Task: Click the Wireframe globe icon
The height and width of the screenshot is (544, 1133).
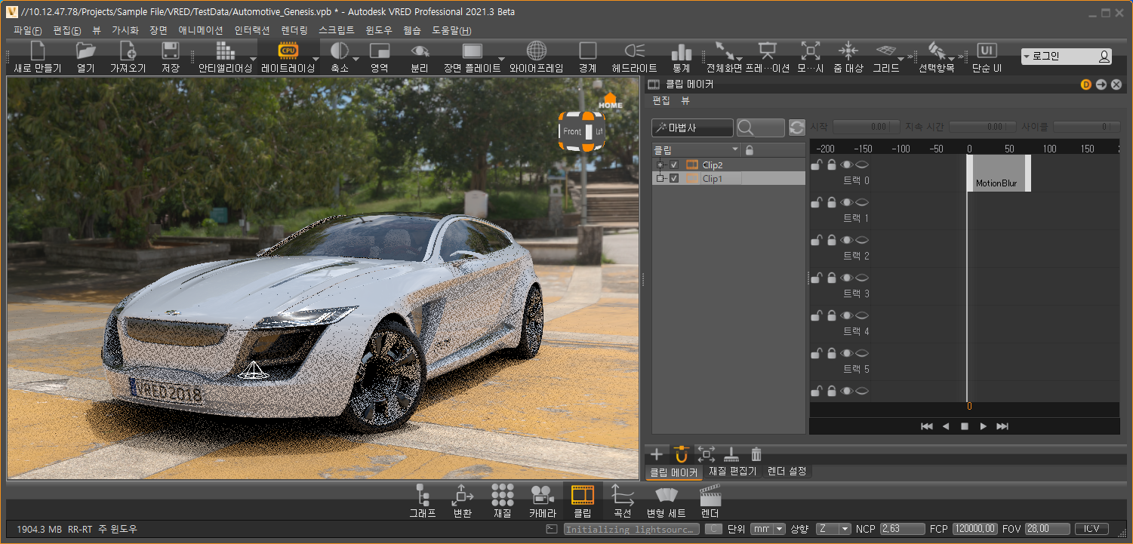Action: (x=536, y=51)
